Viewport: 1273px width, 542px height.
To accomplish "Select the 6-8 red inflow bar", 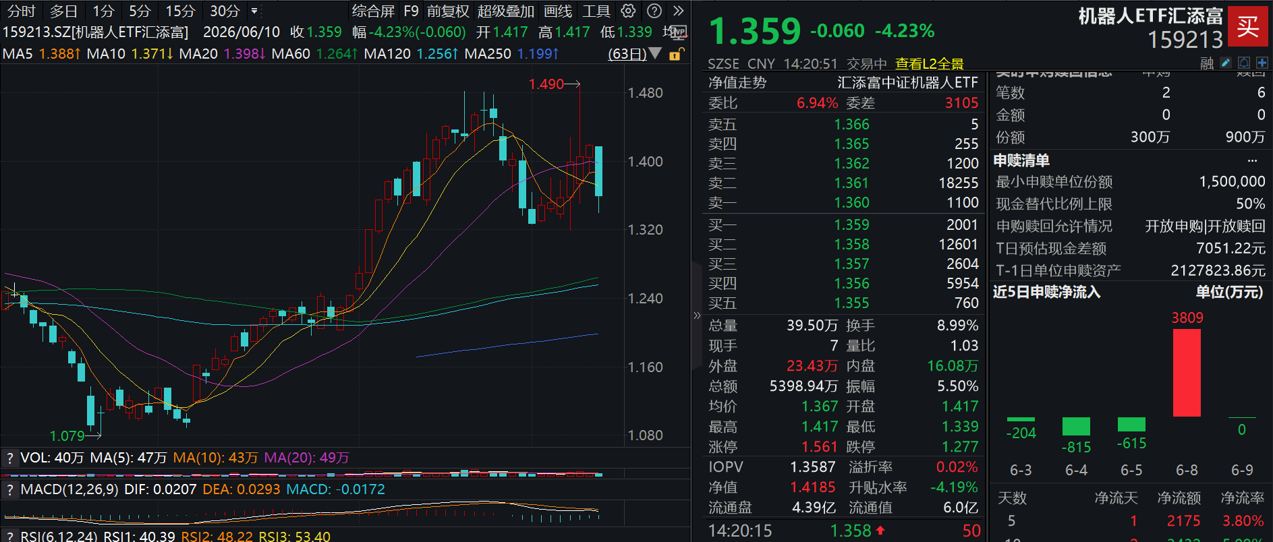I will click(1187, 373).
